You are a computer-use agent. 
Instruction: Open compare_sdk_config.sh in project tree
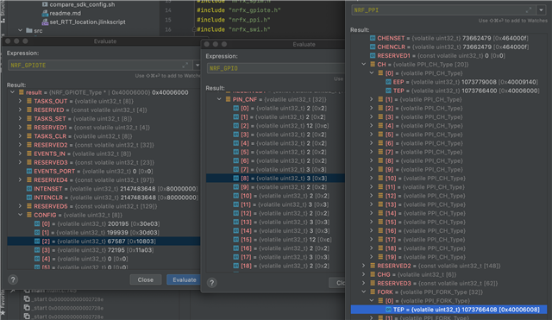[82, 4]
